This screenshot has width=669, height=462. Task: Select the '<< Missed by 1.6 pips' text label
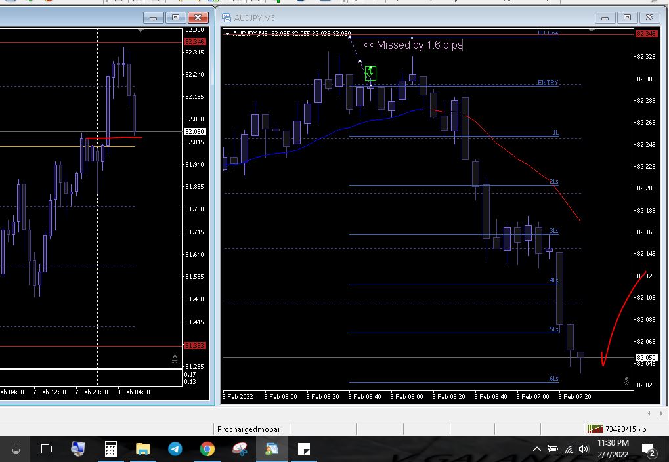click(412, 45)
